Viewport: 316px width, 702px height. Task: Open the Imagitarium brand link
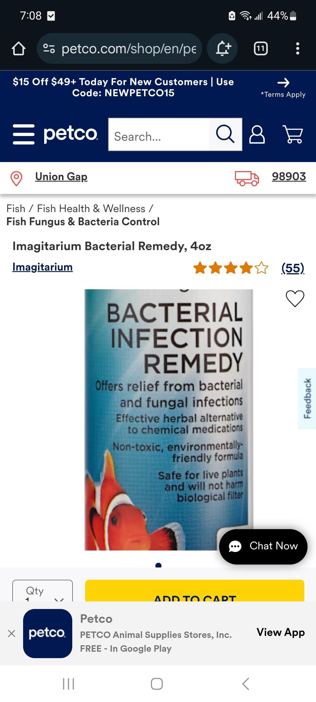(42, 267)
